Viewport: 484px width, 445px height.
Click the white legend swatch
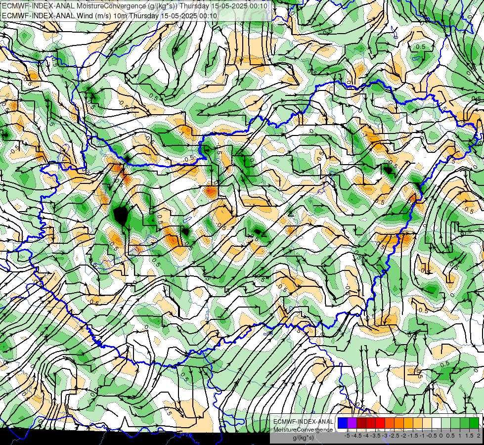point(437,423)
